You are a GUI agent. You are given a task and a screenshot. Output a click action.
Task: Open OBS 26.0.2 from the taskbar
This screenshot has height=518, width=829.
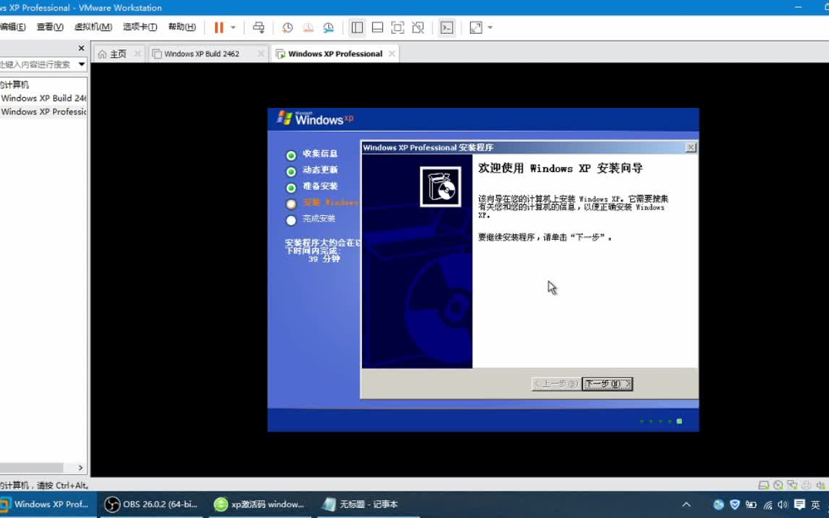[x=151, y=504]
